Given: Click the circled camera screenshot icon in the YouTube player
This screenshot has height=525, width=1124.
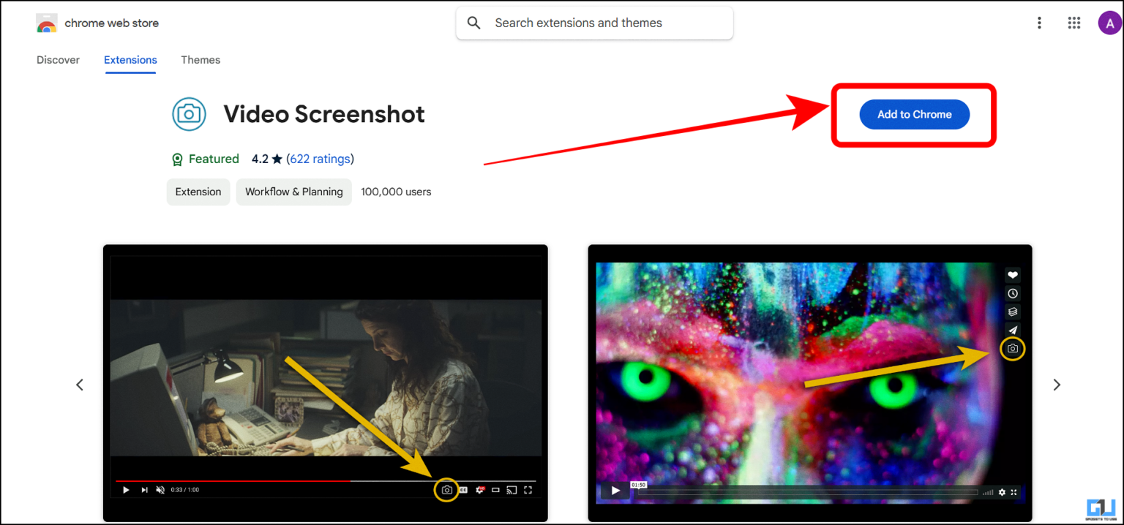Looking at the screenshot, I should pyautogui.click(x=446, y=489).
